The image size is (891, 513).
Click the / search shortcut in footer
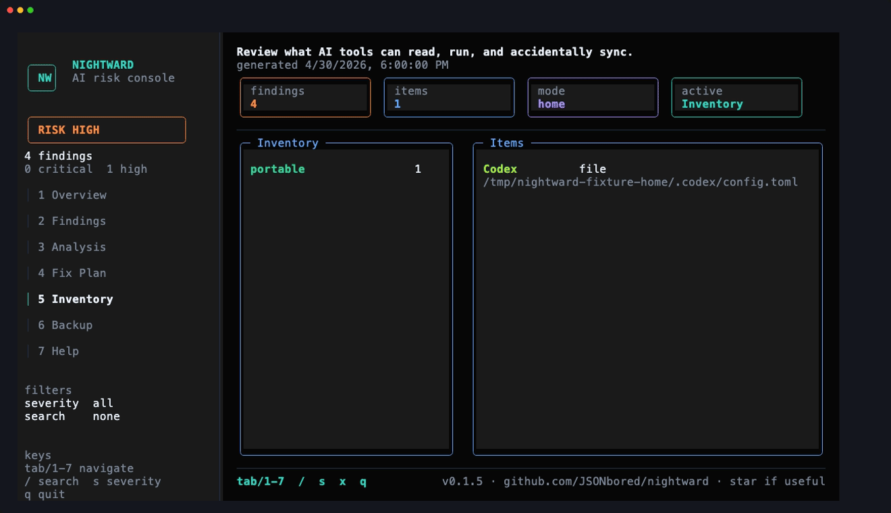(x=302, y=481)
